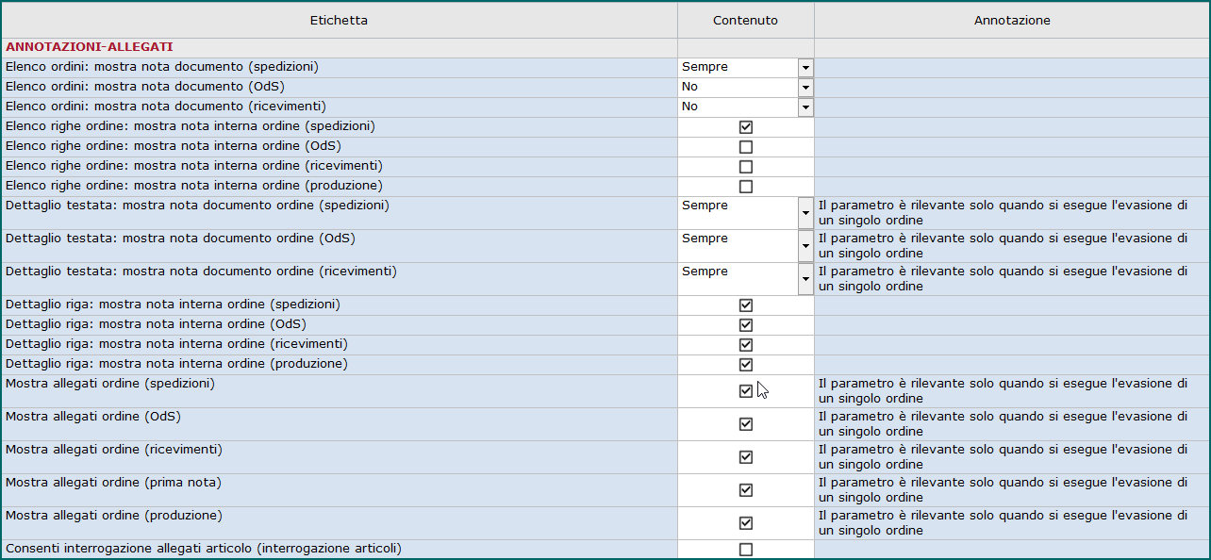Open Elenco ordini nota documento (ricevimenti) dropdown
The image size is (1211, 560).
click(805, 107)
